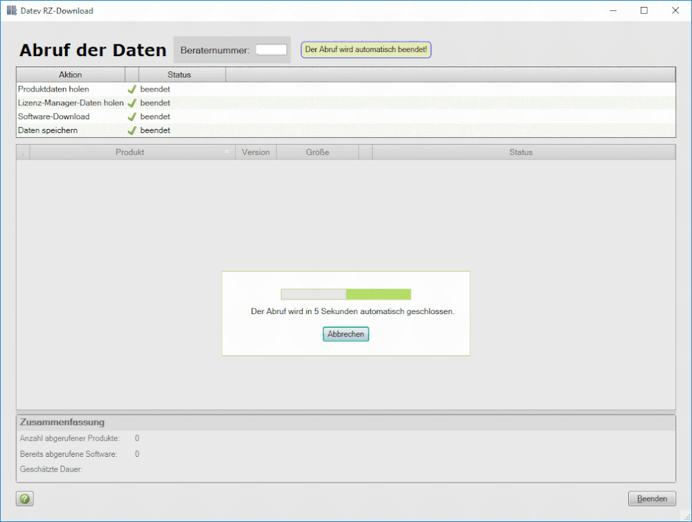Click the Größe column header
The width and height of the screenshot is (692, 522).
(x=317, y=152)
